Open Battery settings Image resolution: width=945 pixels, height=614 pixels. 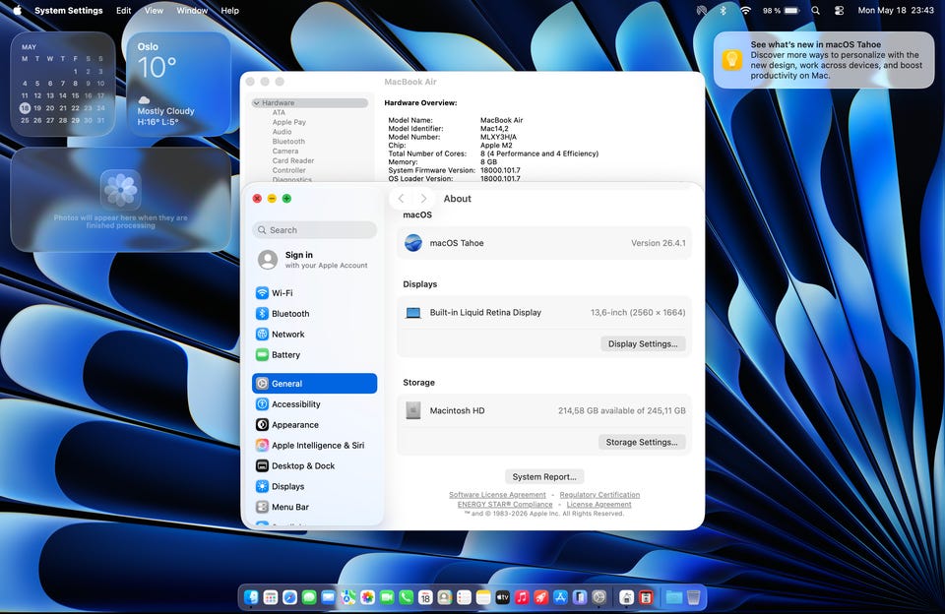click(315, 355)
